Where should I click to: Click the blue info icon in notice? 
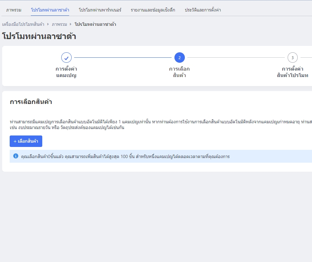(x=16, y=156)
